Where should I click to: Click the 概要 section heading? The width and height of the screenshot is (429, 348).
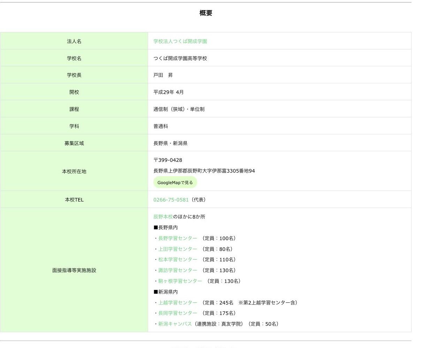pos(206,13)
